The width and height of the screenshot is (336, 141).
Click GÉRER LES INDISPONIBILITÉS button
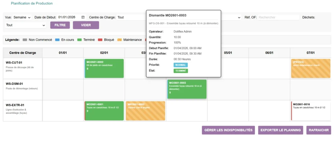(x=228, y=130)
